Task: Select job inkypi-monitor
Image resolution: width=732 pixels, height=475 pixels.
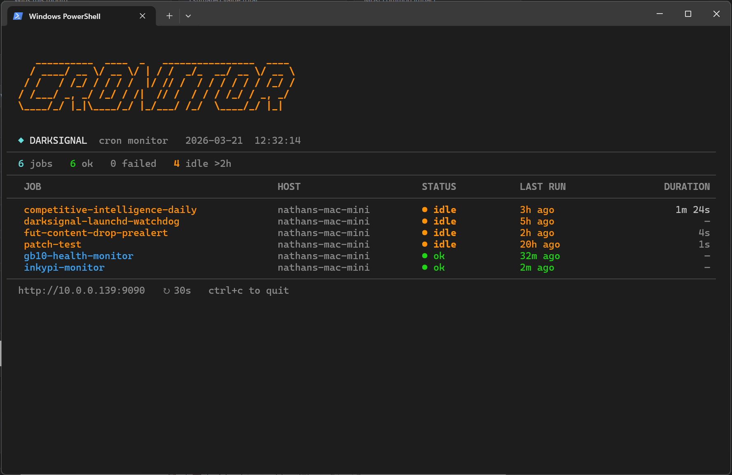Action: [64, 267]
